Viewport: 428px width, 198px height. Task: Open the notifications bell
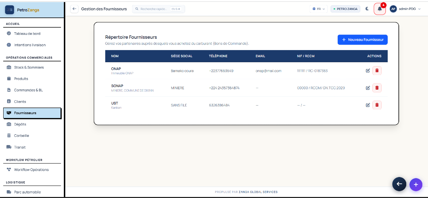coord(380,9)
